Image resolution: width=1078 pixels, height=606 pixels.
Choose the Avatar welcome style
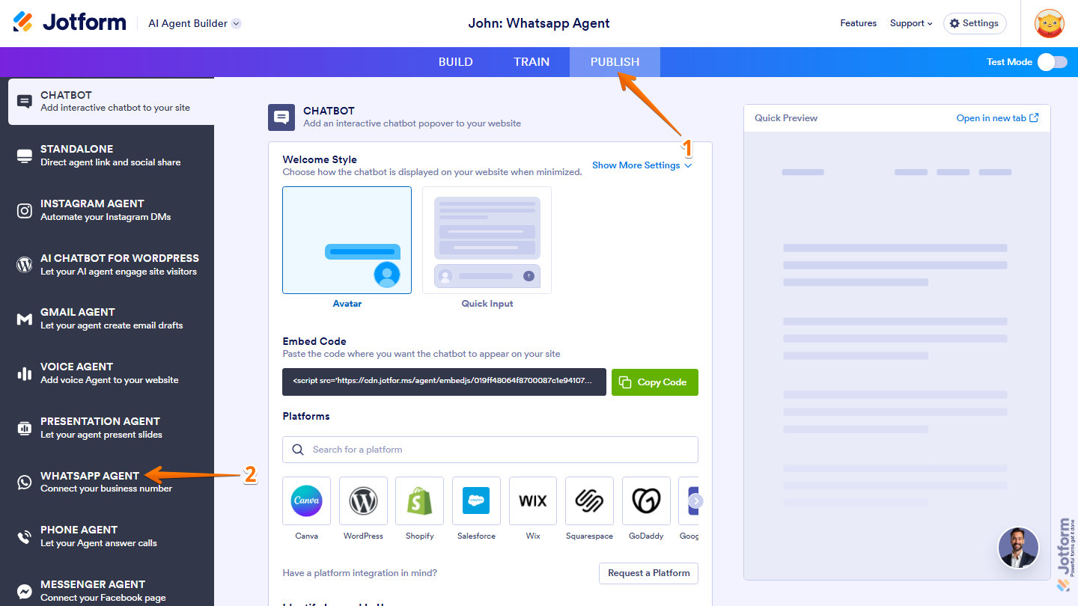[347, 240]
